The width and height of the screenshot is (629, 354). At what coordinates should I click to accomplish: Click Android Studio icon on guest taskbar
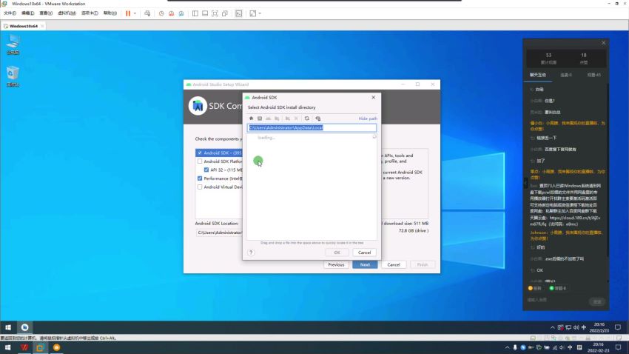24,327
